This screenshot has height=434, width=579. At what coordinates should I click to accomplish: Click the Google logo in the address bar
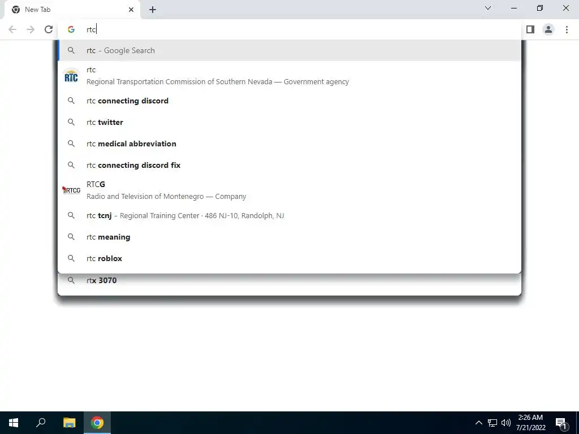(x=71, y=29)
